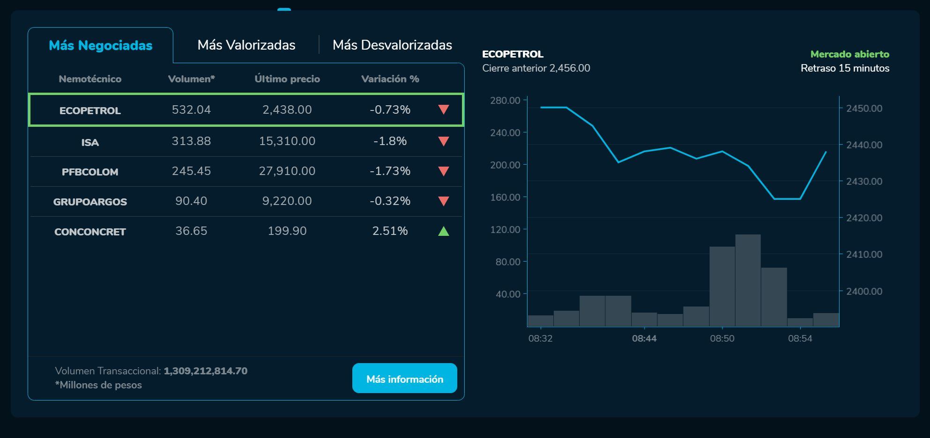
Task: Click the Variación % column header
Action: (390, 79)
